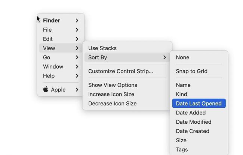Open the Go menu item
The width and height of the screenshot is (243, 155).
click(47, 57)
